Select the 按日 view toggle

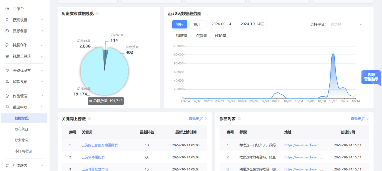[x=180, y=24]
